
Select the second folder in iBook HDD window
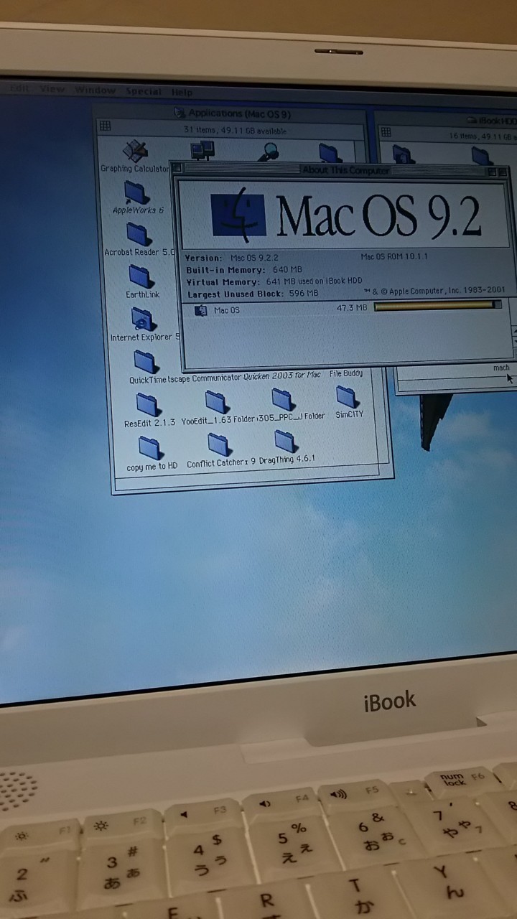(482, 155)
